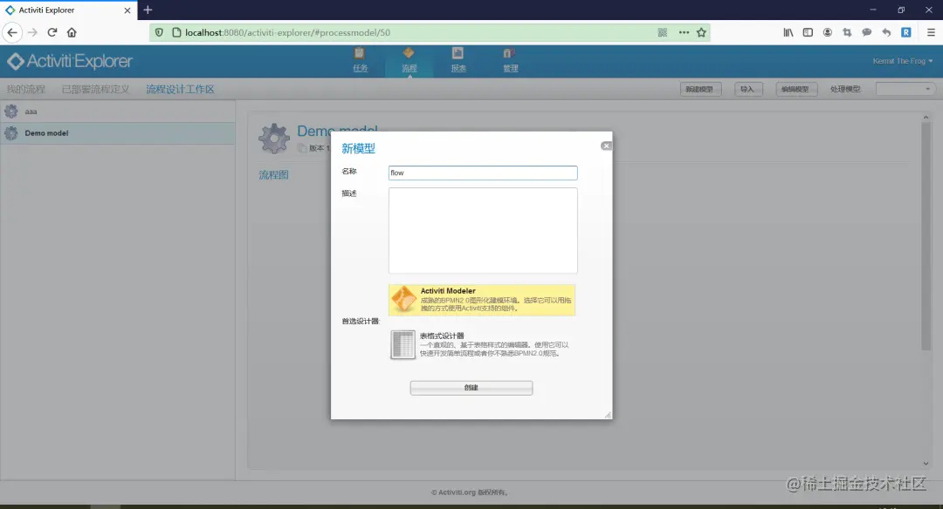Open page actions three-dots menu
943x509 pixels.
pos(684,32)
